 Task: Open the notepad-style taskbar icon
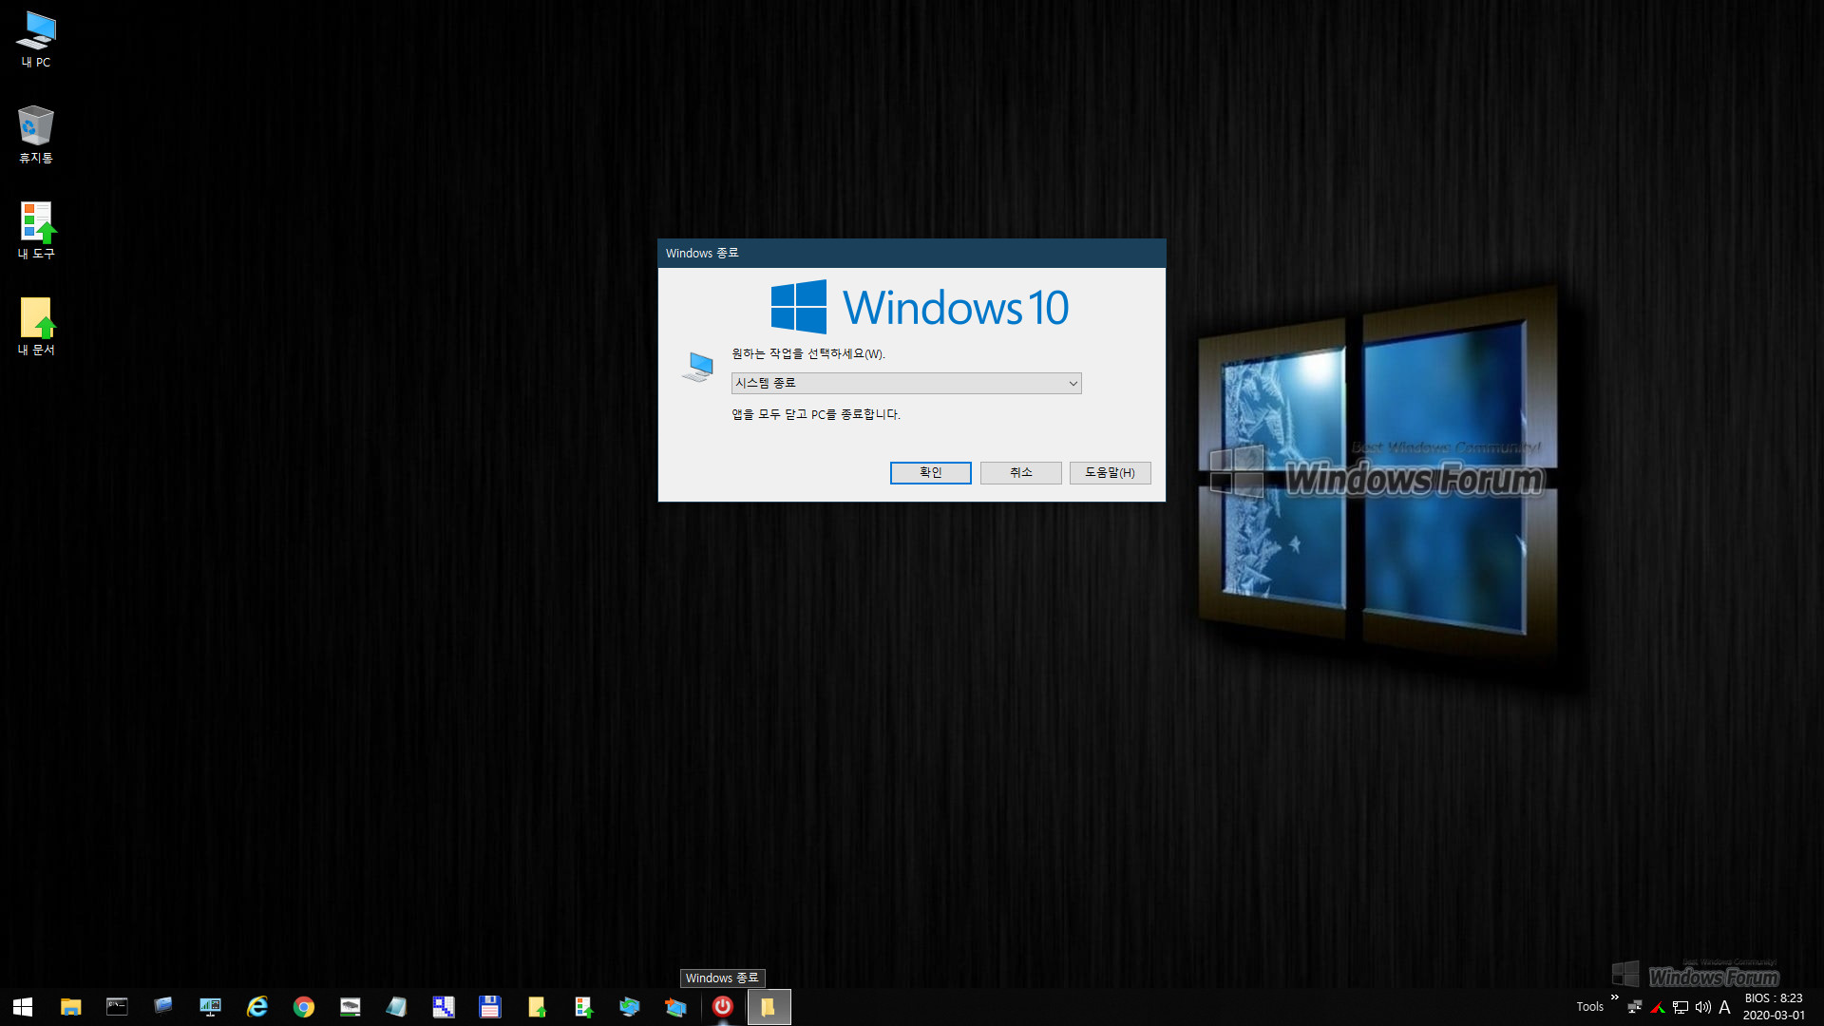coord(396,1007)
